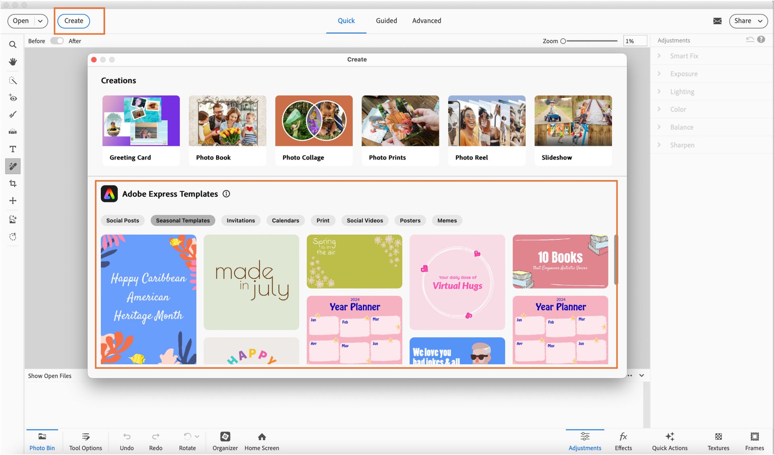Open the Quick Actions panel

(670, 441)
